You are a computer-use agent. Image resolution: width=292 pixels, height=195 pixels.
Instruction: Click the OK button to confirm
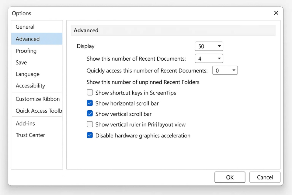[230, 177]
